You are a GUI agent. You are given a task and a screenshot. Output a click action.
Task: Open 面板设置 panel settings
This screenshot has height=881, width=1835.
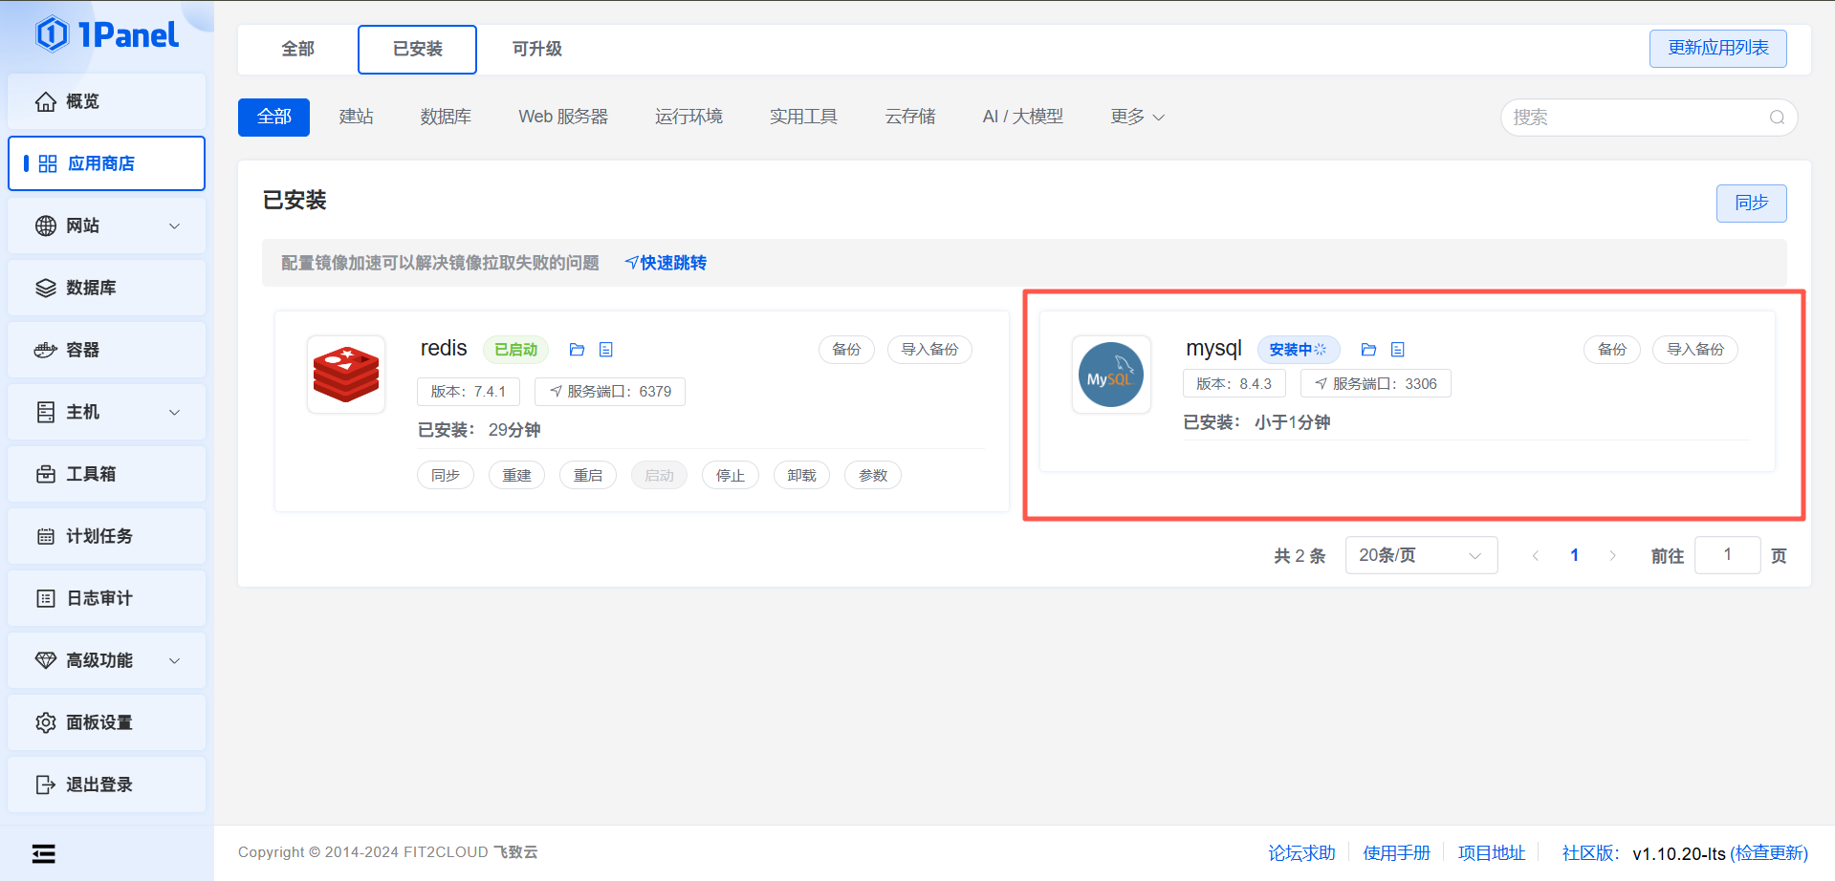pos(106,722)
